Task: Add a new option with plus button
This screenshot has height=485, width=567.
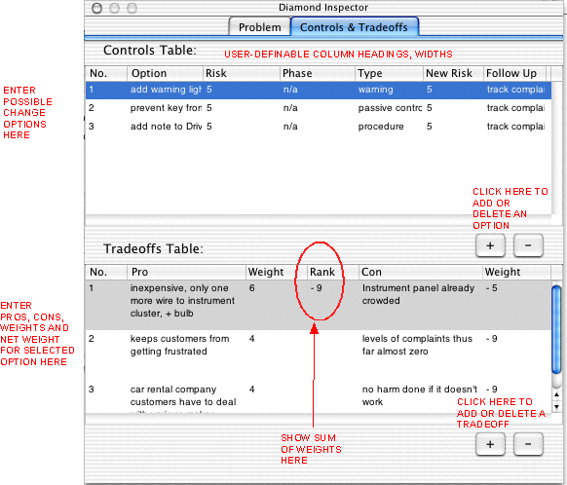Action: 490,245
